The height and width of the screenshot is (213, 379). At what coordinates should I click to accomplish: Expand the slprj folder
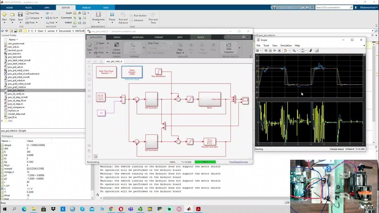(x=2, y=121)
